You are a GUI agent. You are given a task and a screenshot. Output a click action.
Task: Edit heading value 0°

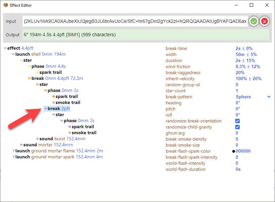(x=238, y=103)
